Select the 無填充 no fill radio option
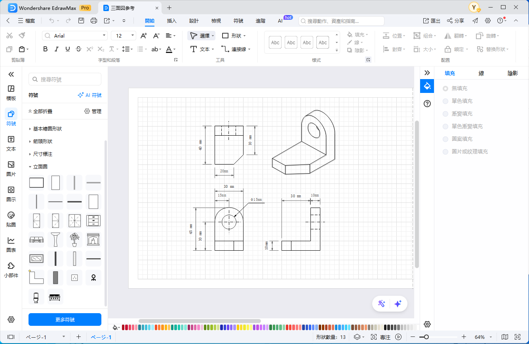529x344 pixels. click(445, 89)
